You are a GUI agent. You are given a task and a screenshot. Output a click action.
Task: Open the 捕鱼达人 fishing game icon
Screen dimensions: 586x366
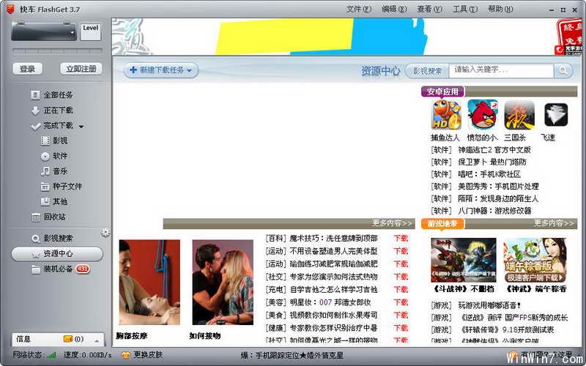click(x=446, y=115)
